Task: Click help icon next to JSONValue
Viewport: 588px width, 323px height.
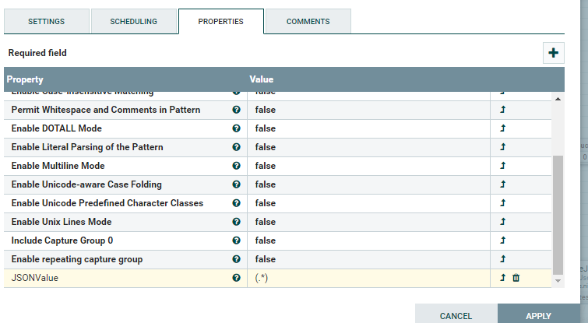Action: point(236,278)
